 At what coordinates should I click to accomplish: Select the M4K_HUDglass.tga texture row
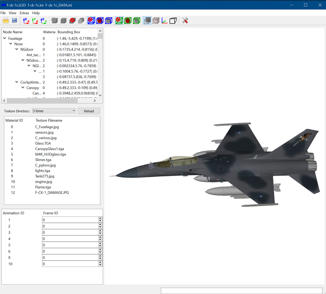point(52,154)
